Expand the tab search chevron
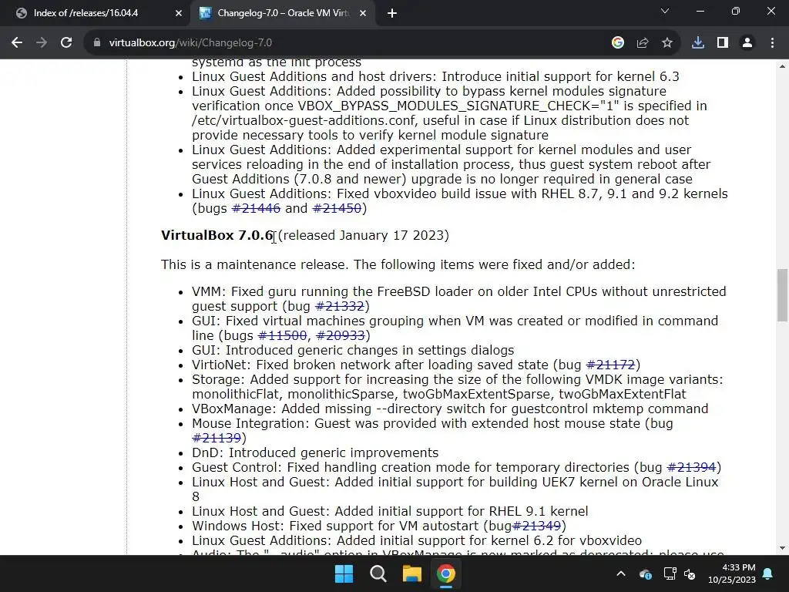This screenshot has height=592, width=789. 665,11
